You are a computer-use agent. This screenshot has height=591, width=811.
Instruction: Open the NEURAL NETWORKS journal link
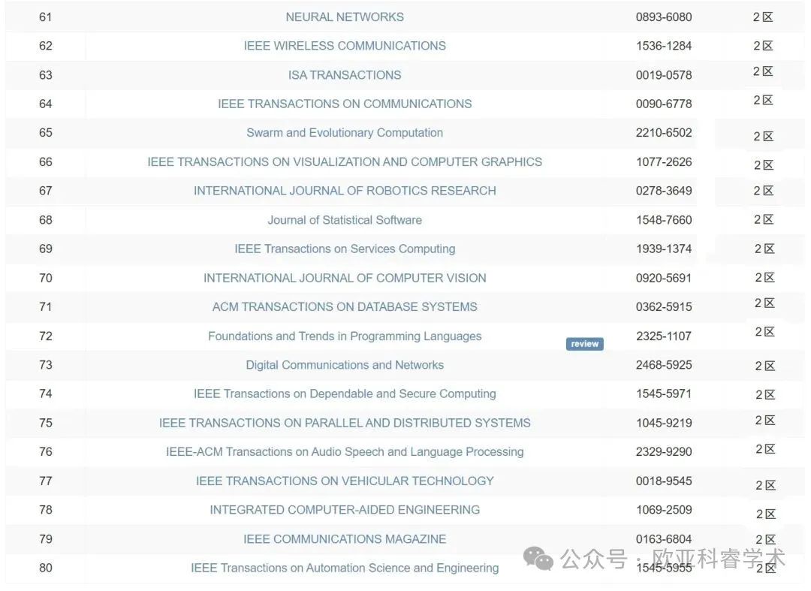click(x=345, y=17)
